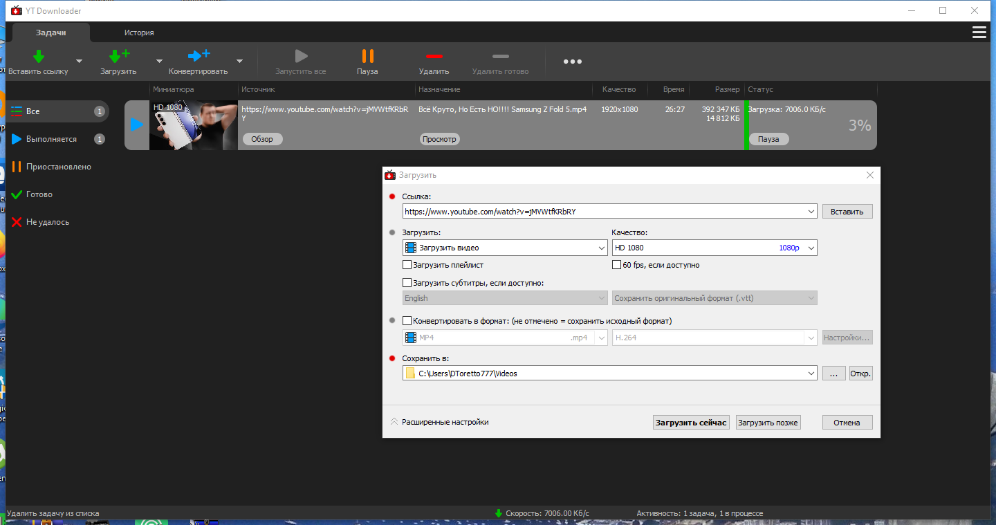The width and height of the screenshot is (996, 525).
Task: Click the Загрузить toolbar icon
Action: [119, 56]
